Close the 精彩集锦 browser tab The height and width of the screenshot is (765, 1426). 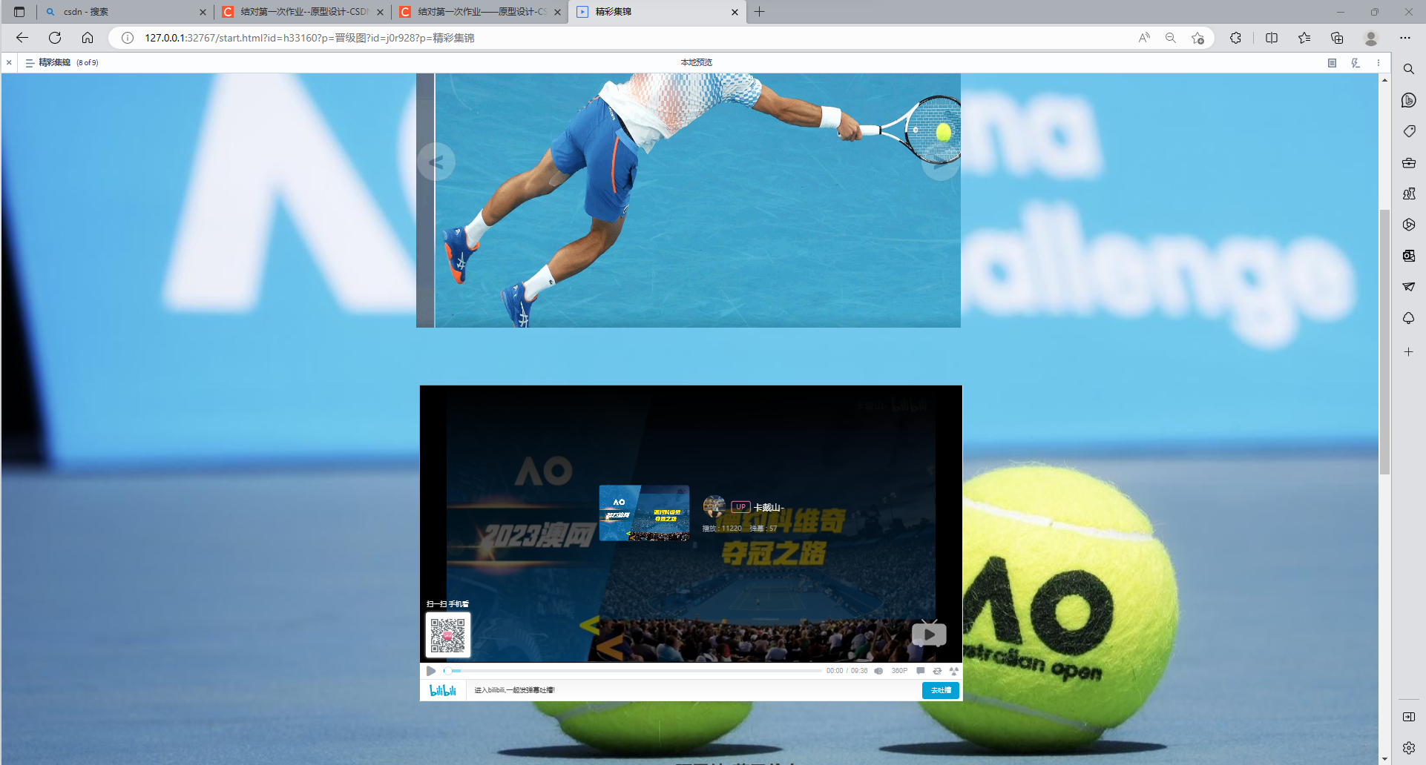[735, 12]
